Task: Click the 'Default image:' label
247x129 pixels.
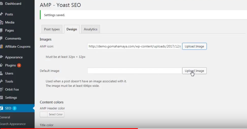Action: pyautogui.click(x=50, y=71)
